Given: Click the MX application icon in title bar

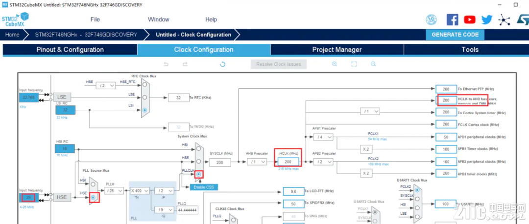Looking at the screenshot, I should click(x=5, y=5).
